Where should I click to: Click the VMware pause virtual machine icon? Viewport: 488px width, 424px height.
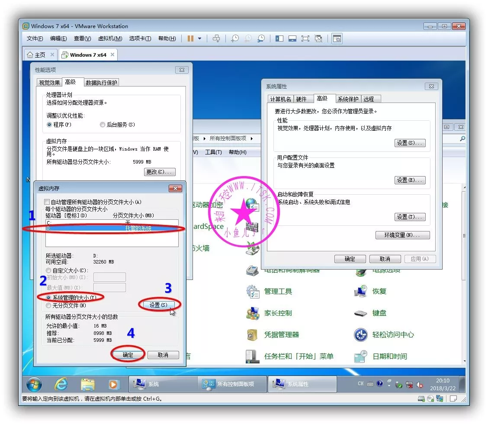coord(190,39)
